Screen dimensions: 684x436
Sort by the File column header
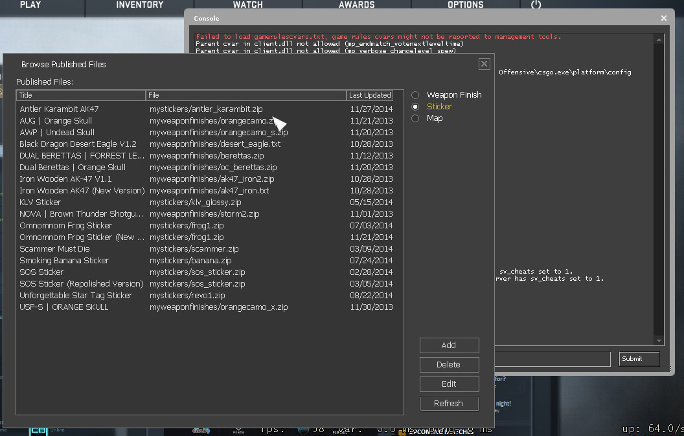pos(245,95)
